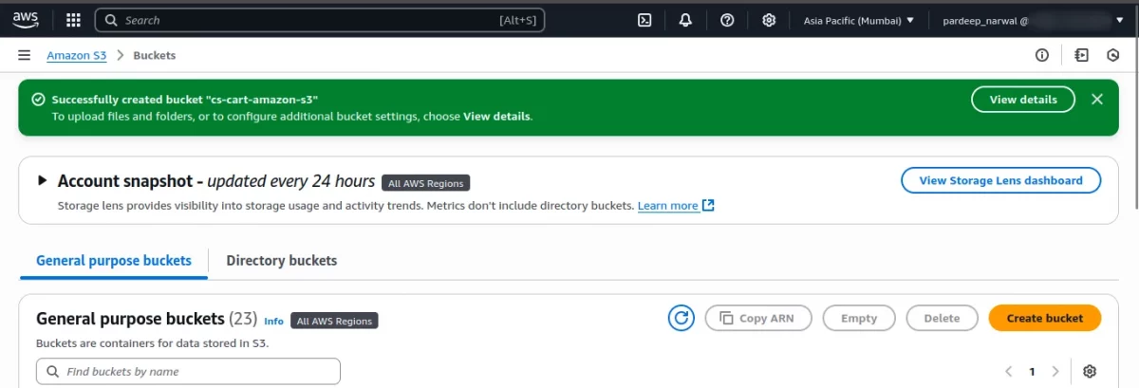The height and width of the screenshot is (388, 1139).
Task: Open console settings gear in top bar
Action: click(x=769, y=20)
